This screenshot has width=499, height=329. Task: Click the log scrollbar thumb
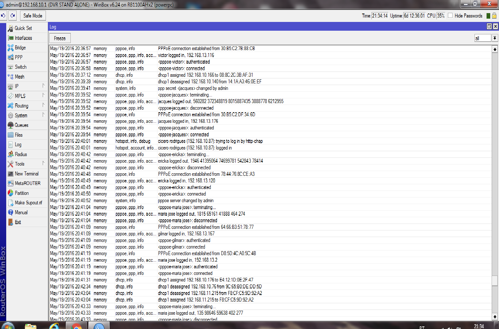[495, 280]
